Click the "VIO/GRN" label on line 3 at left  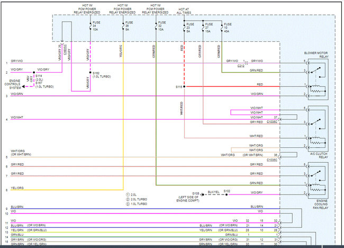pyautogui.click(x=17, y=94)
